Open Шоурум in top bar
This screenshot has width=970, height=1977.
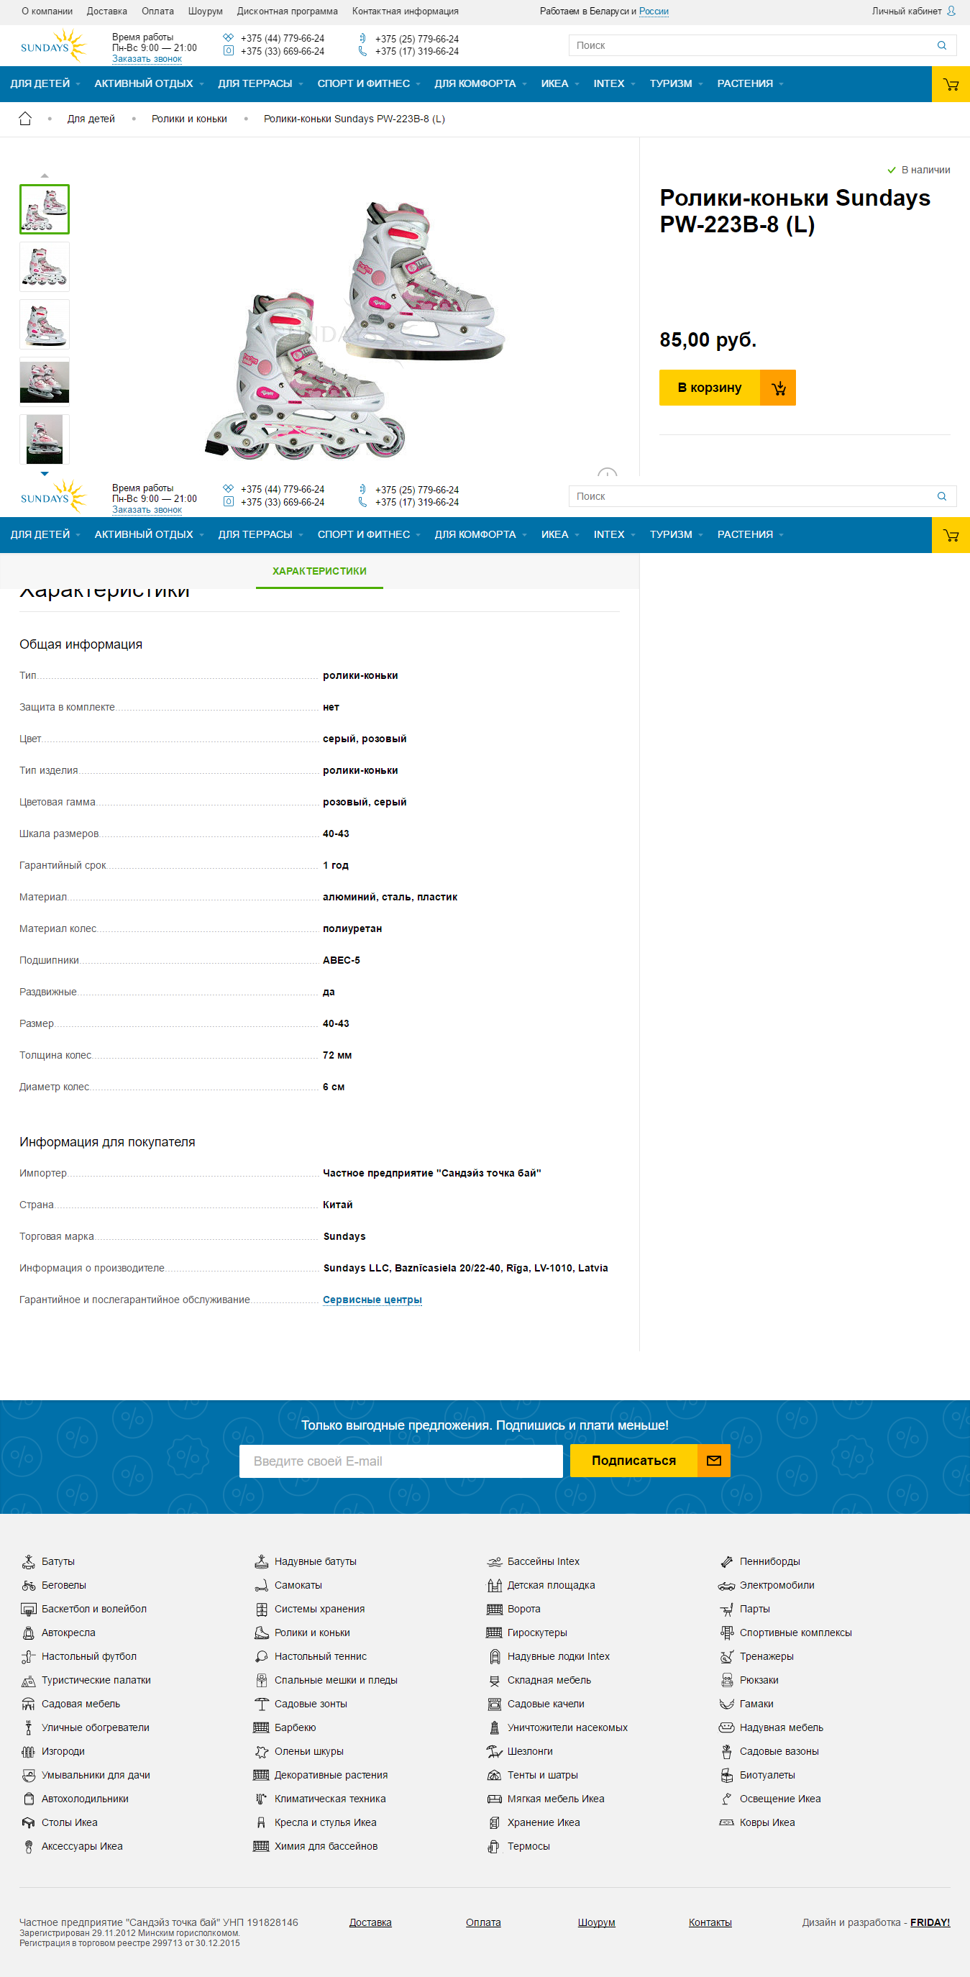click(x=205, y=12)
